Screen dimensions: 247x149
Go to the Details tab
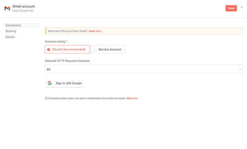10,37
